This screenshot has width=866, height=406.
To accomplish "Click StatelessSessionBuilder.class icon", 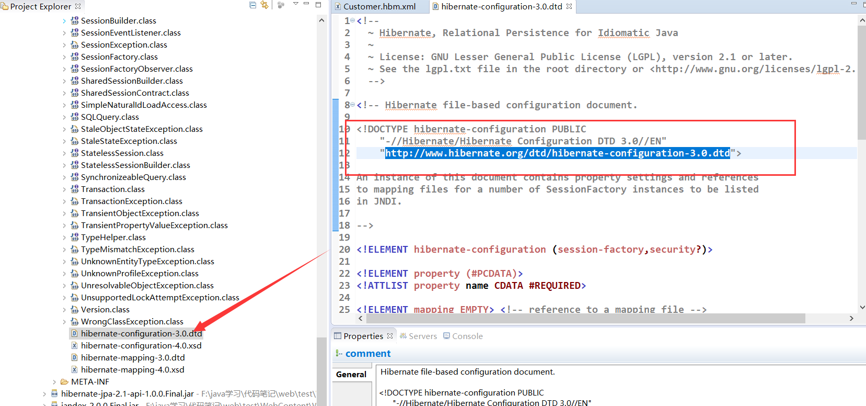I will [75, 165].
